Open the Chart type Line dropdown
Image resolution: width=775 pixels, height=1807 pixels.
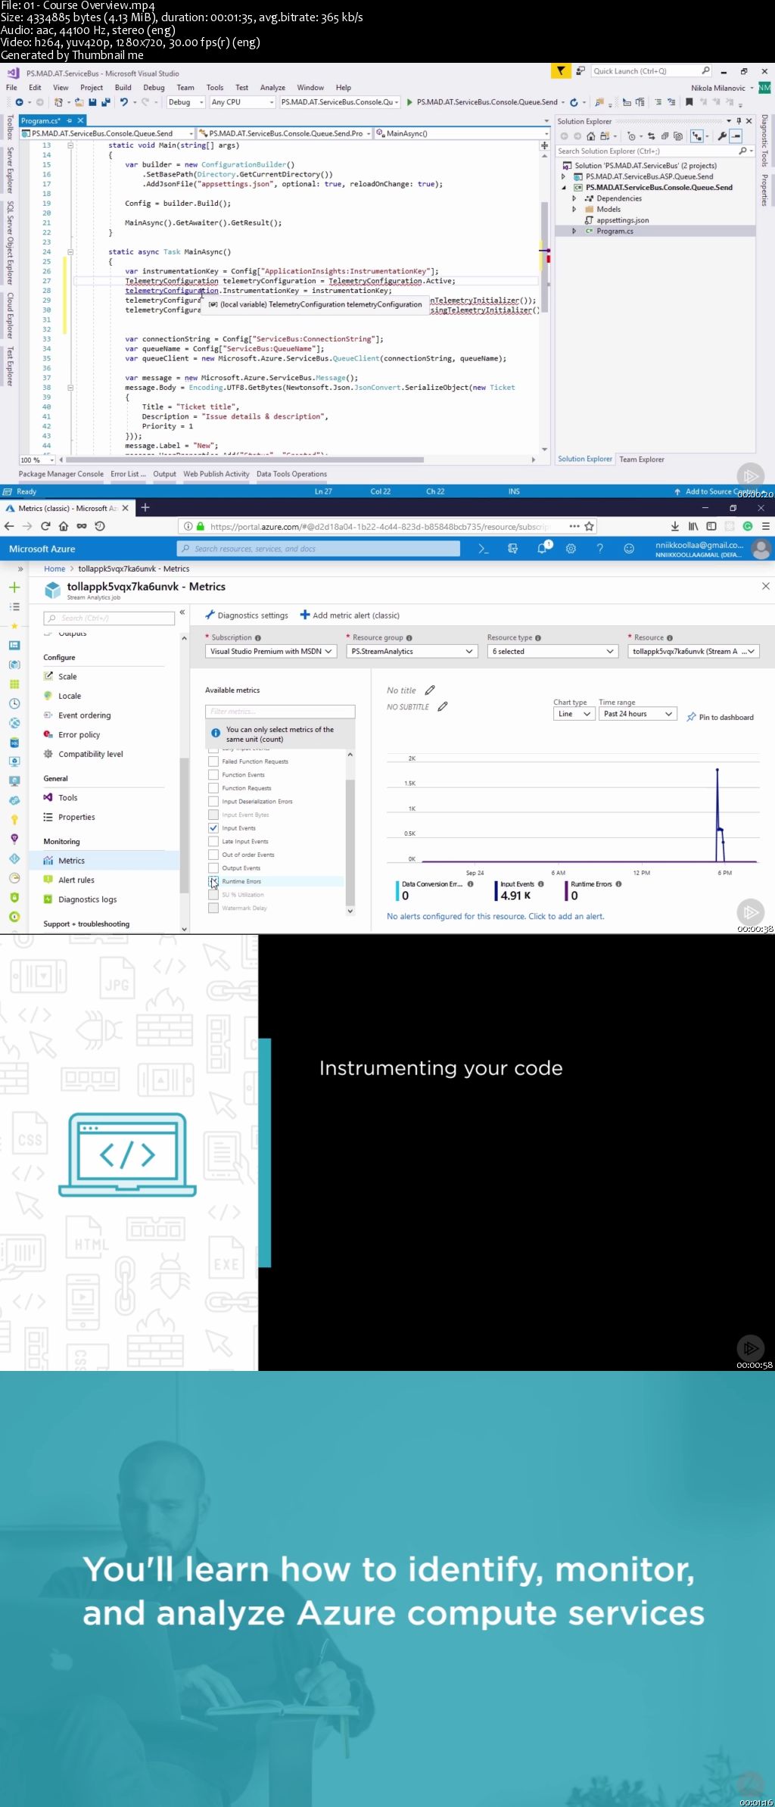(x=574, y=714)
